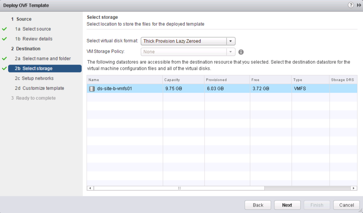Click the ds-site-b-vmfs01 datastore icon

(x=92, y=88)
